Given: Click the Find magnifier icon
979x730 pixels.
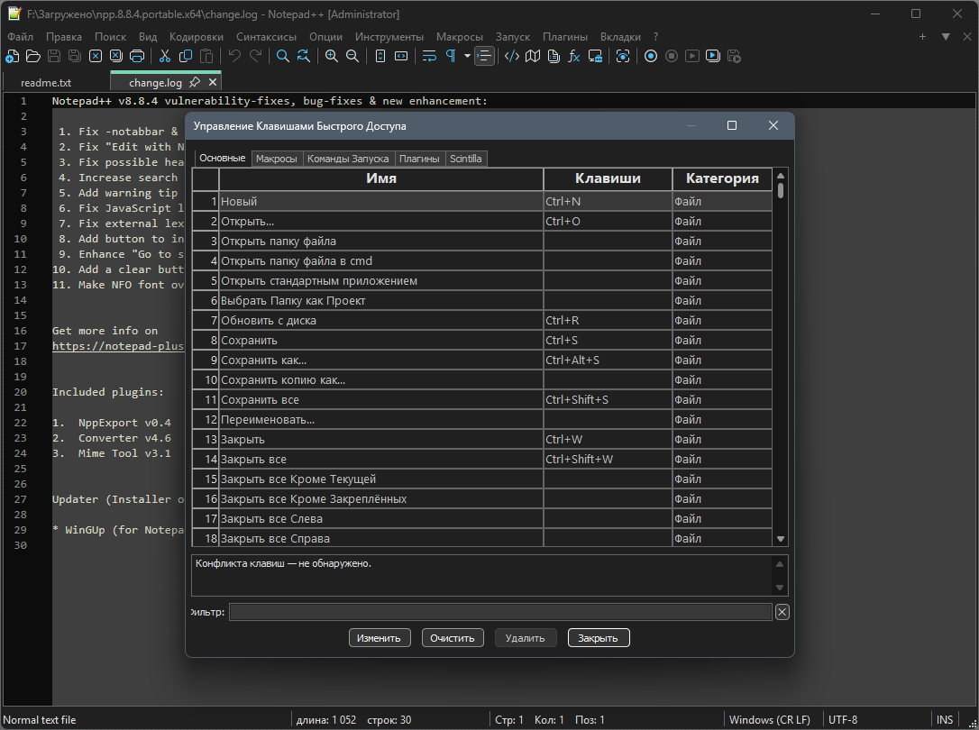Looking at the screenshot, I should (283, 56).
